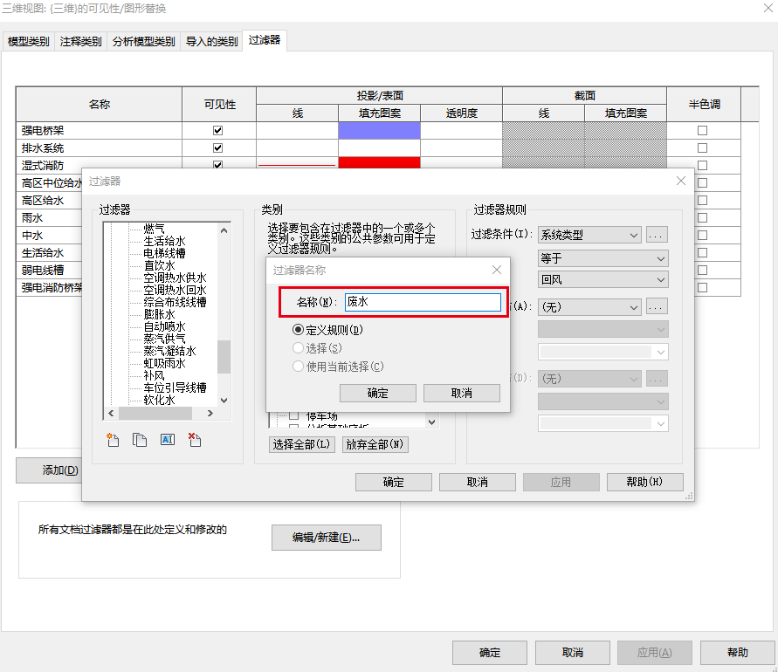Screen dimensions: 778x672
Task: Enable halftone checkbox for 湿式消防
Action: pos(702,165)
